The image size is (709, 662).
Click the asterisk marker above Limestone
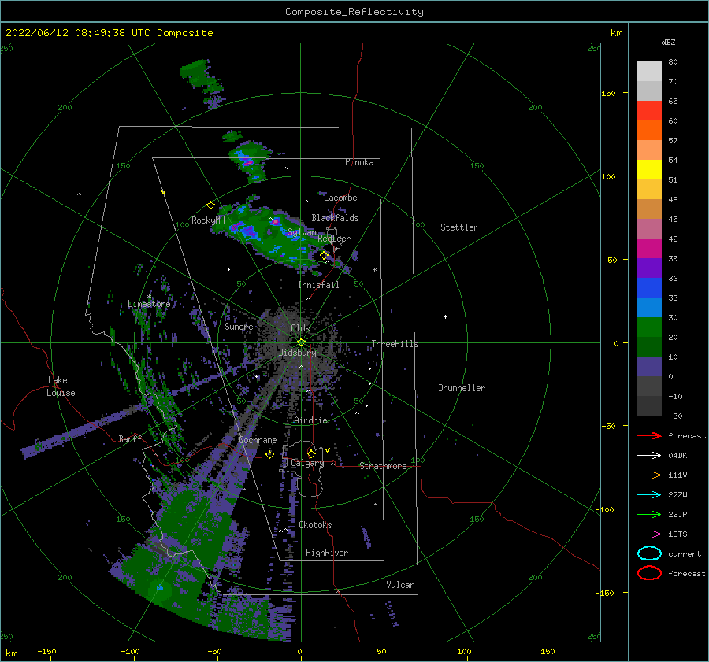149,297
